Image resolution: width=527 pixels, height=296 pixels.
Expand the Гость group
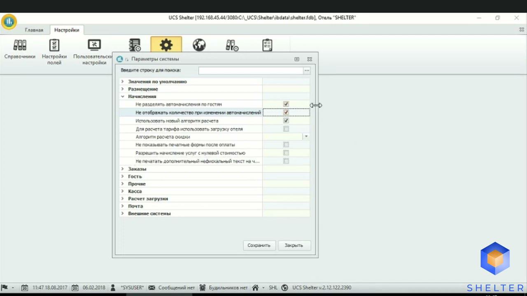(123, 176)
